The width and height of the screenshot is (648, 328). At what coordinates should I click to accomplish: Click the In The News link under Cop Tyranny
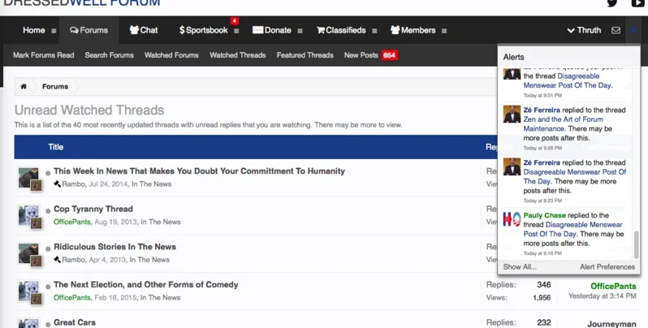click(x=160, y=222)
